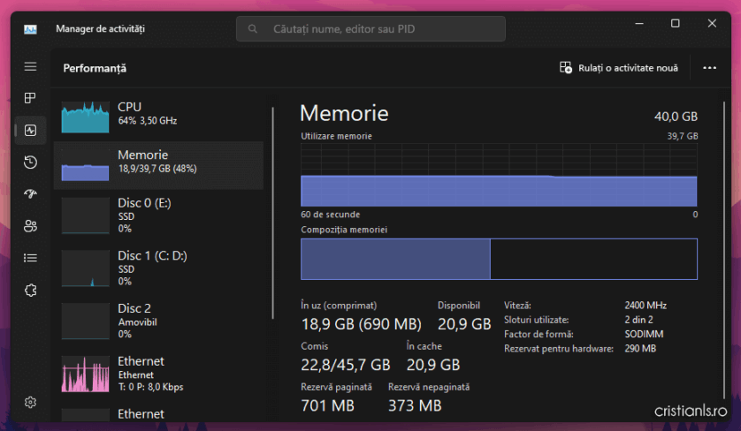Viewport: 741px width, 431px height.
Task: Click the in-use segment of Compoziția memoriei
Action: click(395, 259)
